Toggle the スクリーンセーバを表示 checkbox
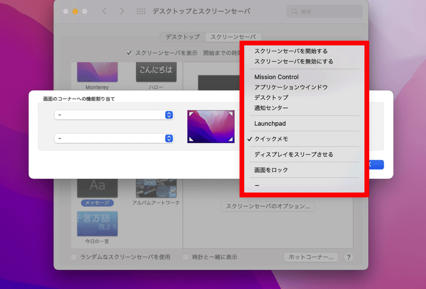Viewport: 426px width, 289px height. click(129, 53)
